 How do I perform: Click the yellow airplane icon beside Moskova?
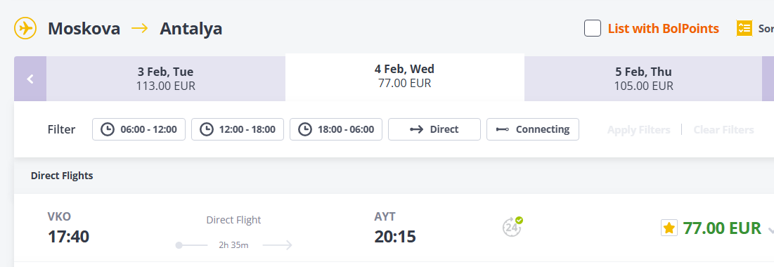click(25, 28)
